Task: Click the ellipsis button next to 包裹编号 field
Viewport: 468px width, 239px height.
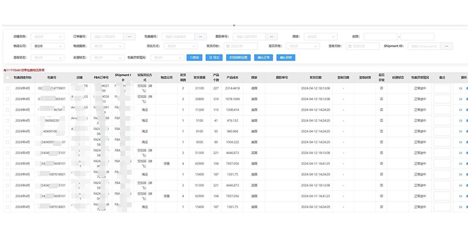Action: coord(200,37)
